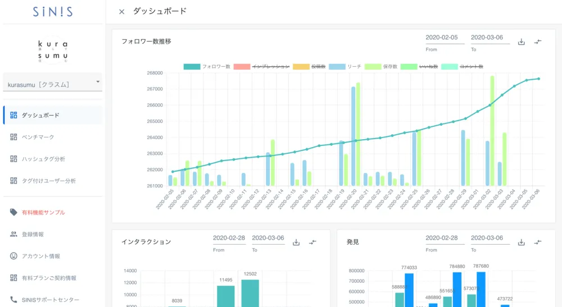
Task: Click the SINIS logo
Action: point(53,12)
